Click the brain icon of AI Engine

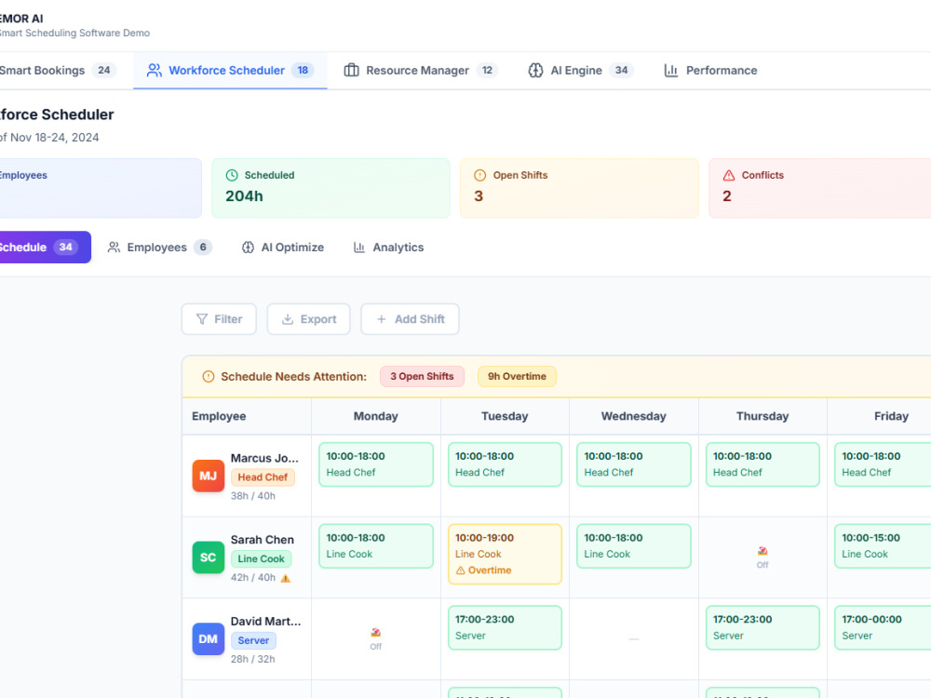(535, 70)
